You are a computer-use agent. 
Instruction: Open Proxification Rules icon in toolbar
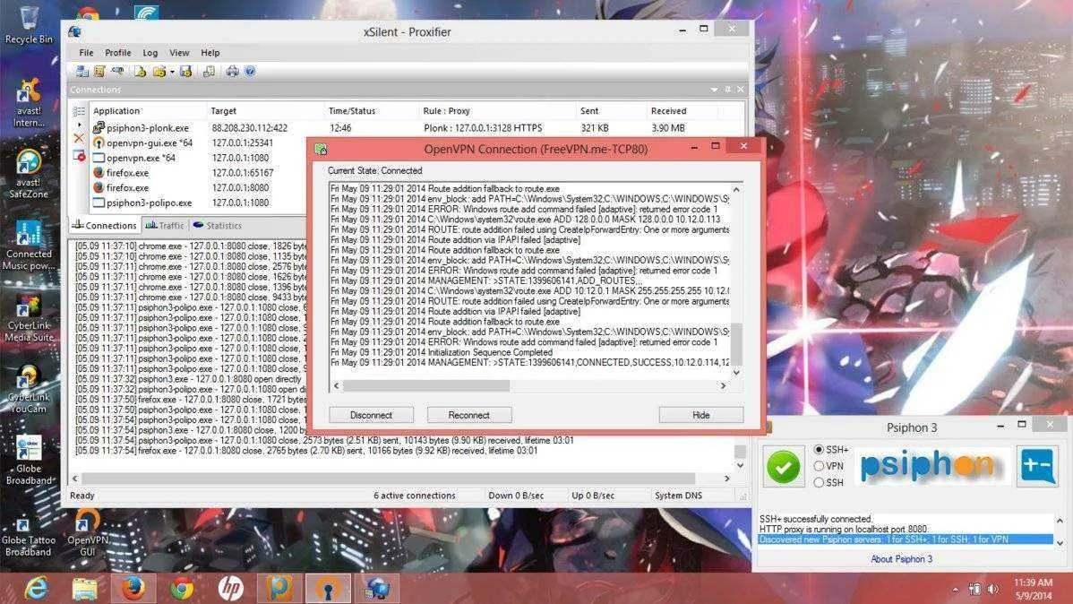tap(100, 71)
